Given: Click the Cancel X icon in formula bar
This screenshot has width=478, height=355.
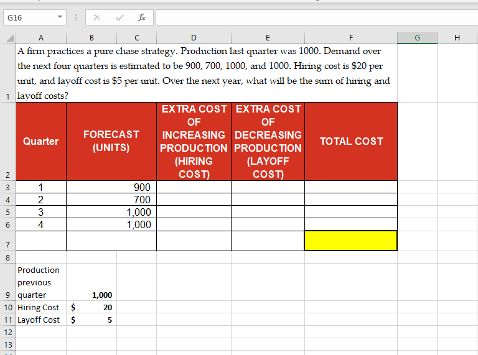Looking at the screenshot, I should tap(97, 17).
